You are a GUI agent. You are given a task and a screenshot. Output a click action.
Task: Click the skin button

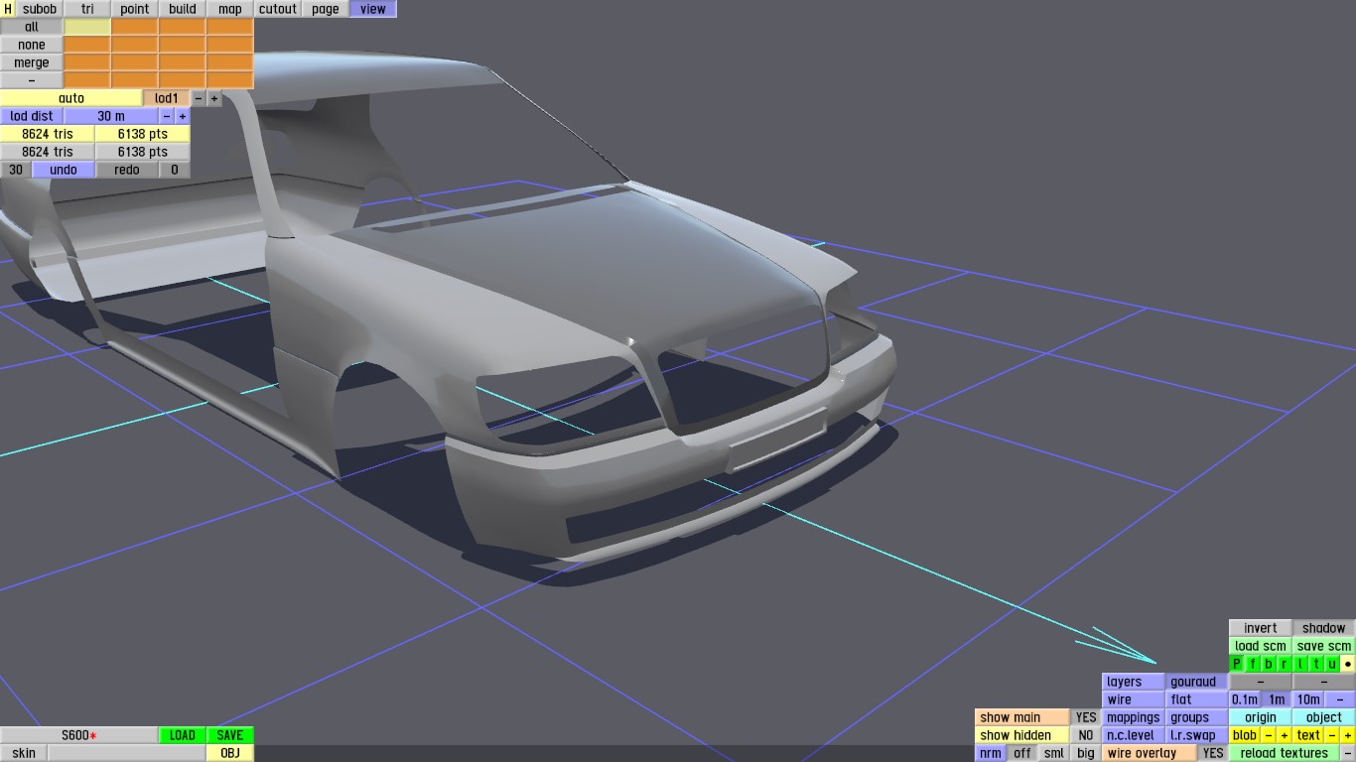pyautogui.click(x=24, y=753)
